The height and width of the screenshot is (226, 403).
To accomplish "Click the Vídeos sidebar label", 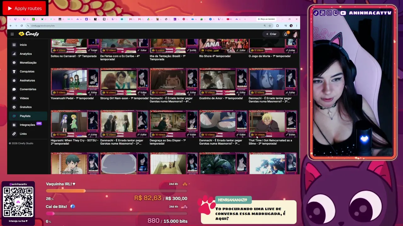I will coord(24,98).
